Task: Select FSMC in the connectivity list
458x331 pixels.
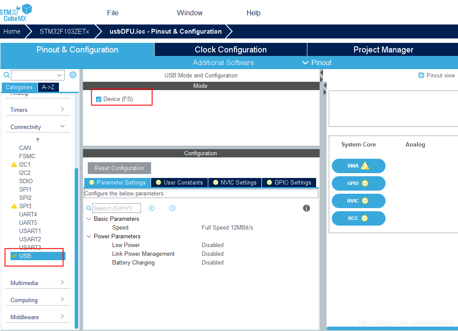Action: [27, 156]
